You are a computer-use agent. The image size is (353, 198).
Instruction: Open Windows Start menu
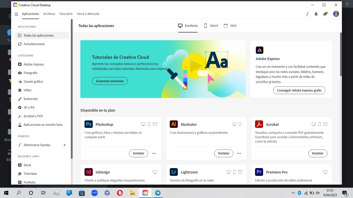click(x=6, y=193)
